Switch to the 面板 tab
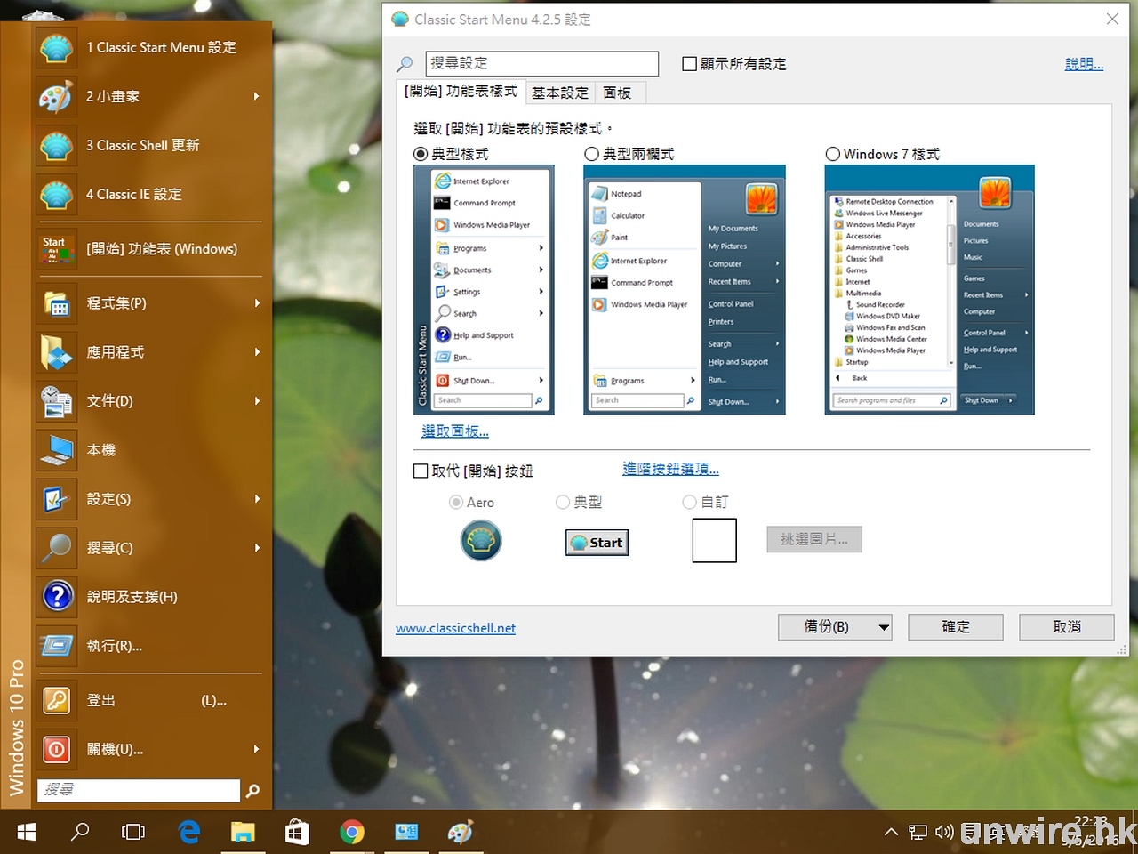The width and height of the screenshot is (1138, 854). coord(617,93)
